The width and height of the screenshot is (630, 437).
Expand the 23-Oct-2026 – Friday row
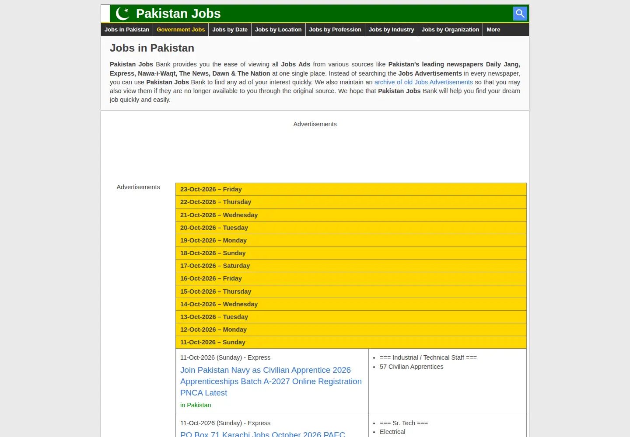pos(351,189)
